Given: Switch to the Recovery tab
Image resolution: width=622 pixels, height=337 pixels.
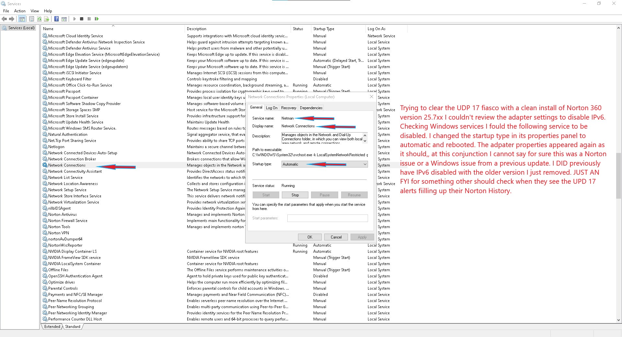Looking at the screenshot, I should coord(288,108).
